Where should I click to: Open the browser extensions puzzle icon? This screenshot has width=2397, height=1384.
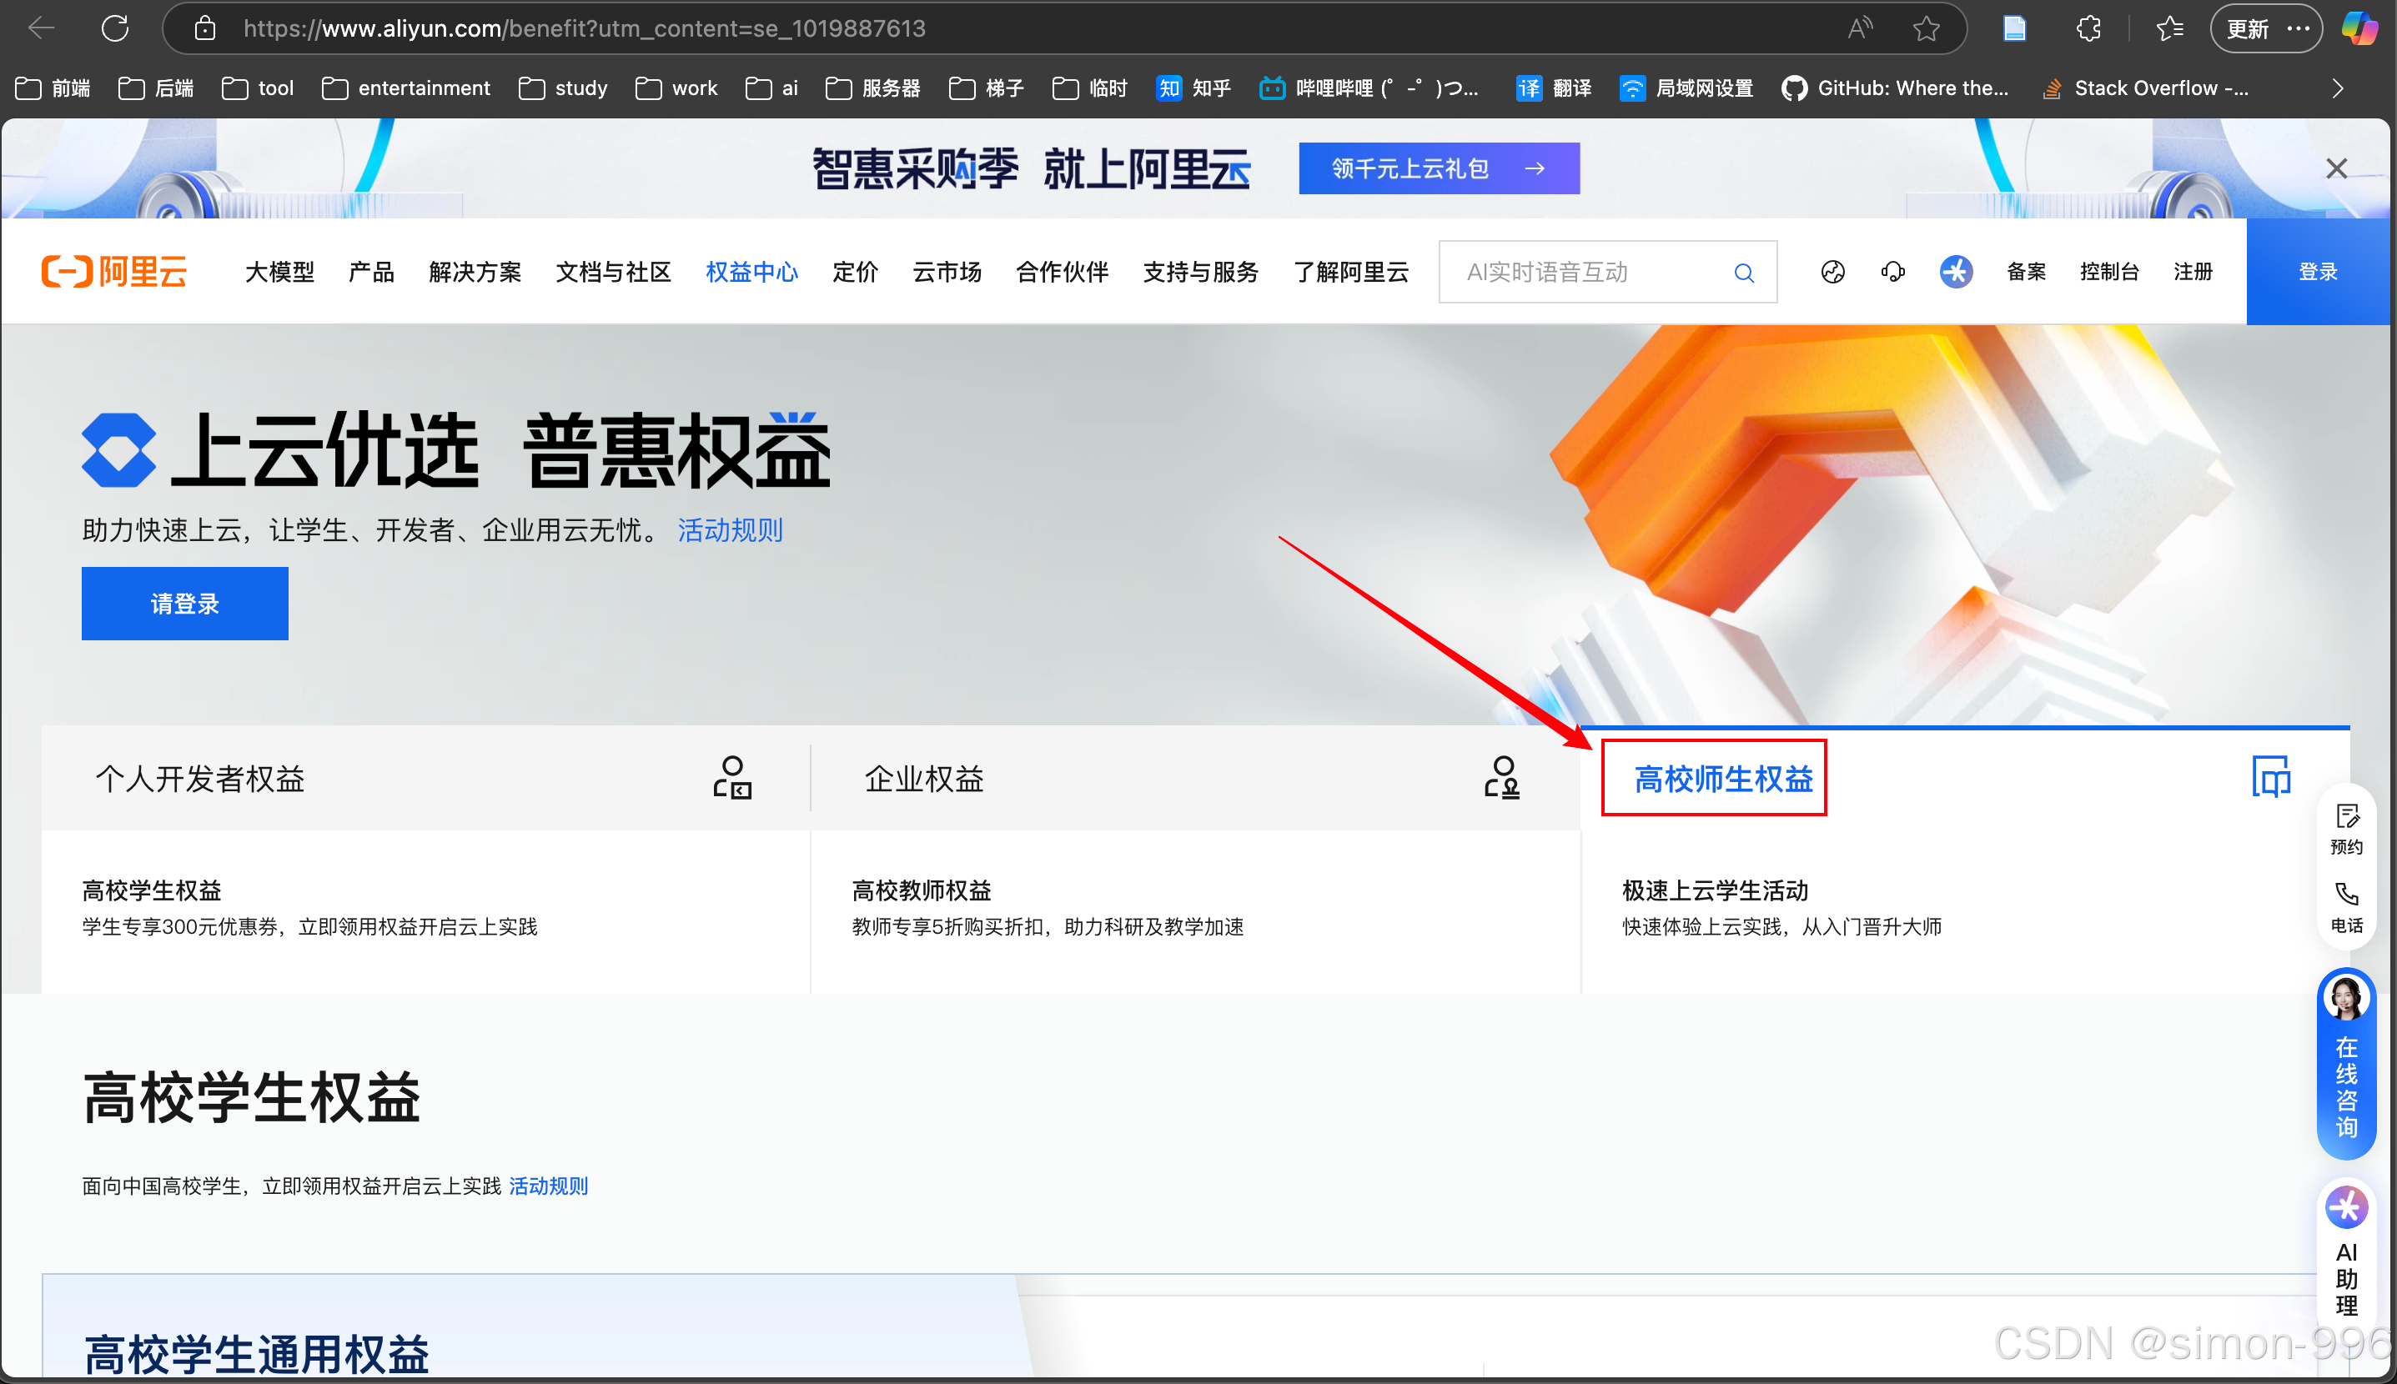click(x=2088, y=28)
